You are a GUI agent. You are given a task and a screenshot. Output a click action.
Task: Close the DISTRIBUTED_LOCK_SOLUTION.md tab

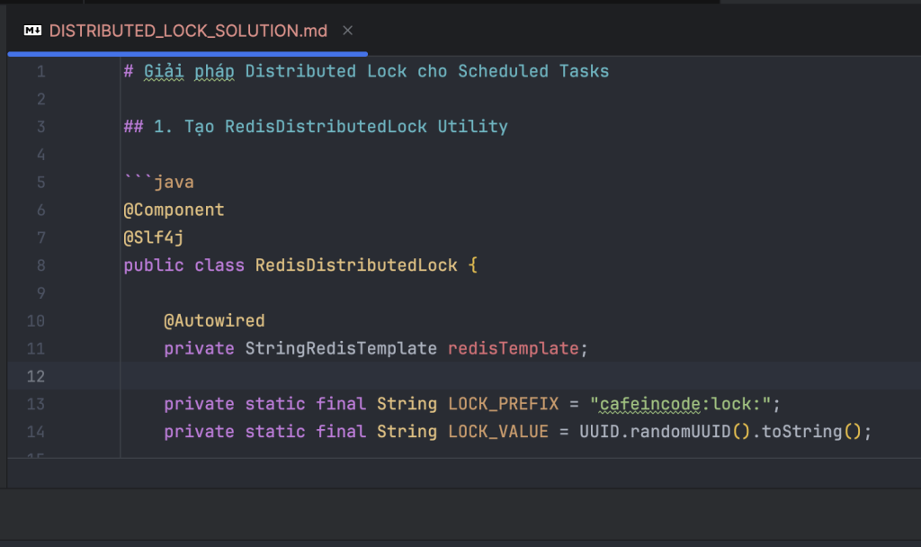point(348,31)
